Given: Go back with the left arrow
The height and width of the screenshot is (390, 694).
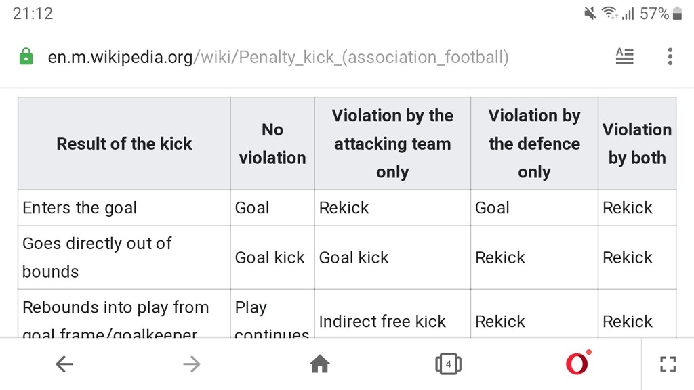Looking at the screenshot, I should pos(64,364).
